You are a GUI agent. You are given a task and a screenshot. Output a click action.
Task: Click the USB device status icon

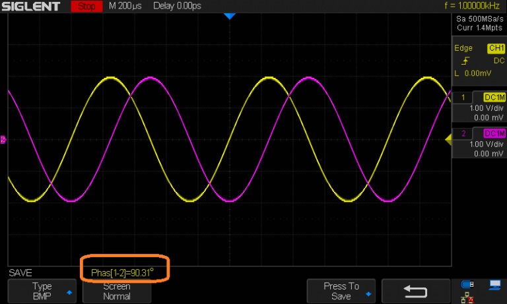(x=467, y=285)
